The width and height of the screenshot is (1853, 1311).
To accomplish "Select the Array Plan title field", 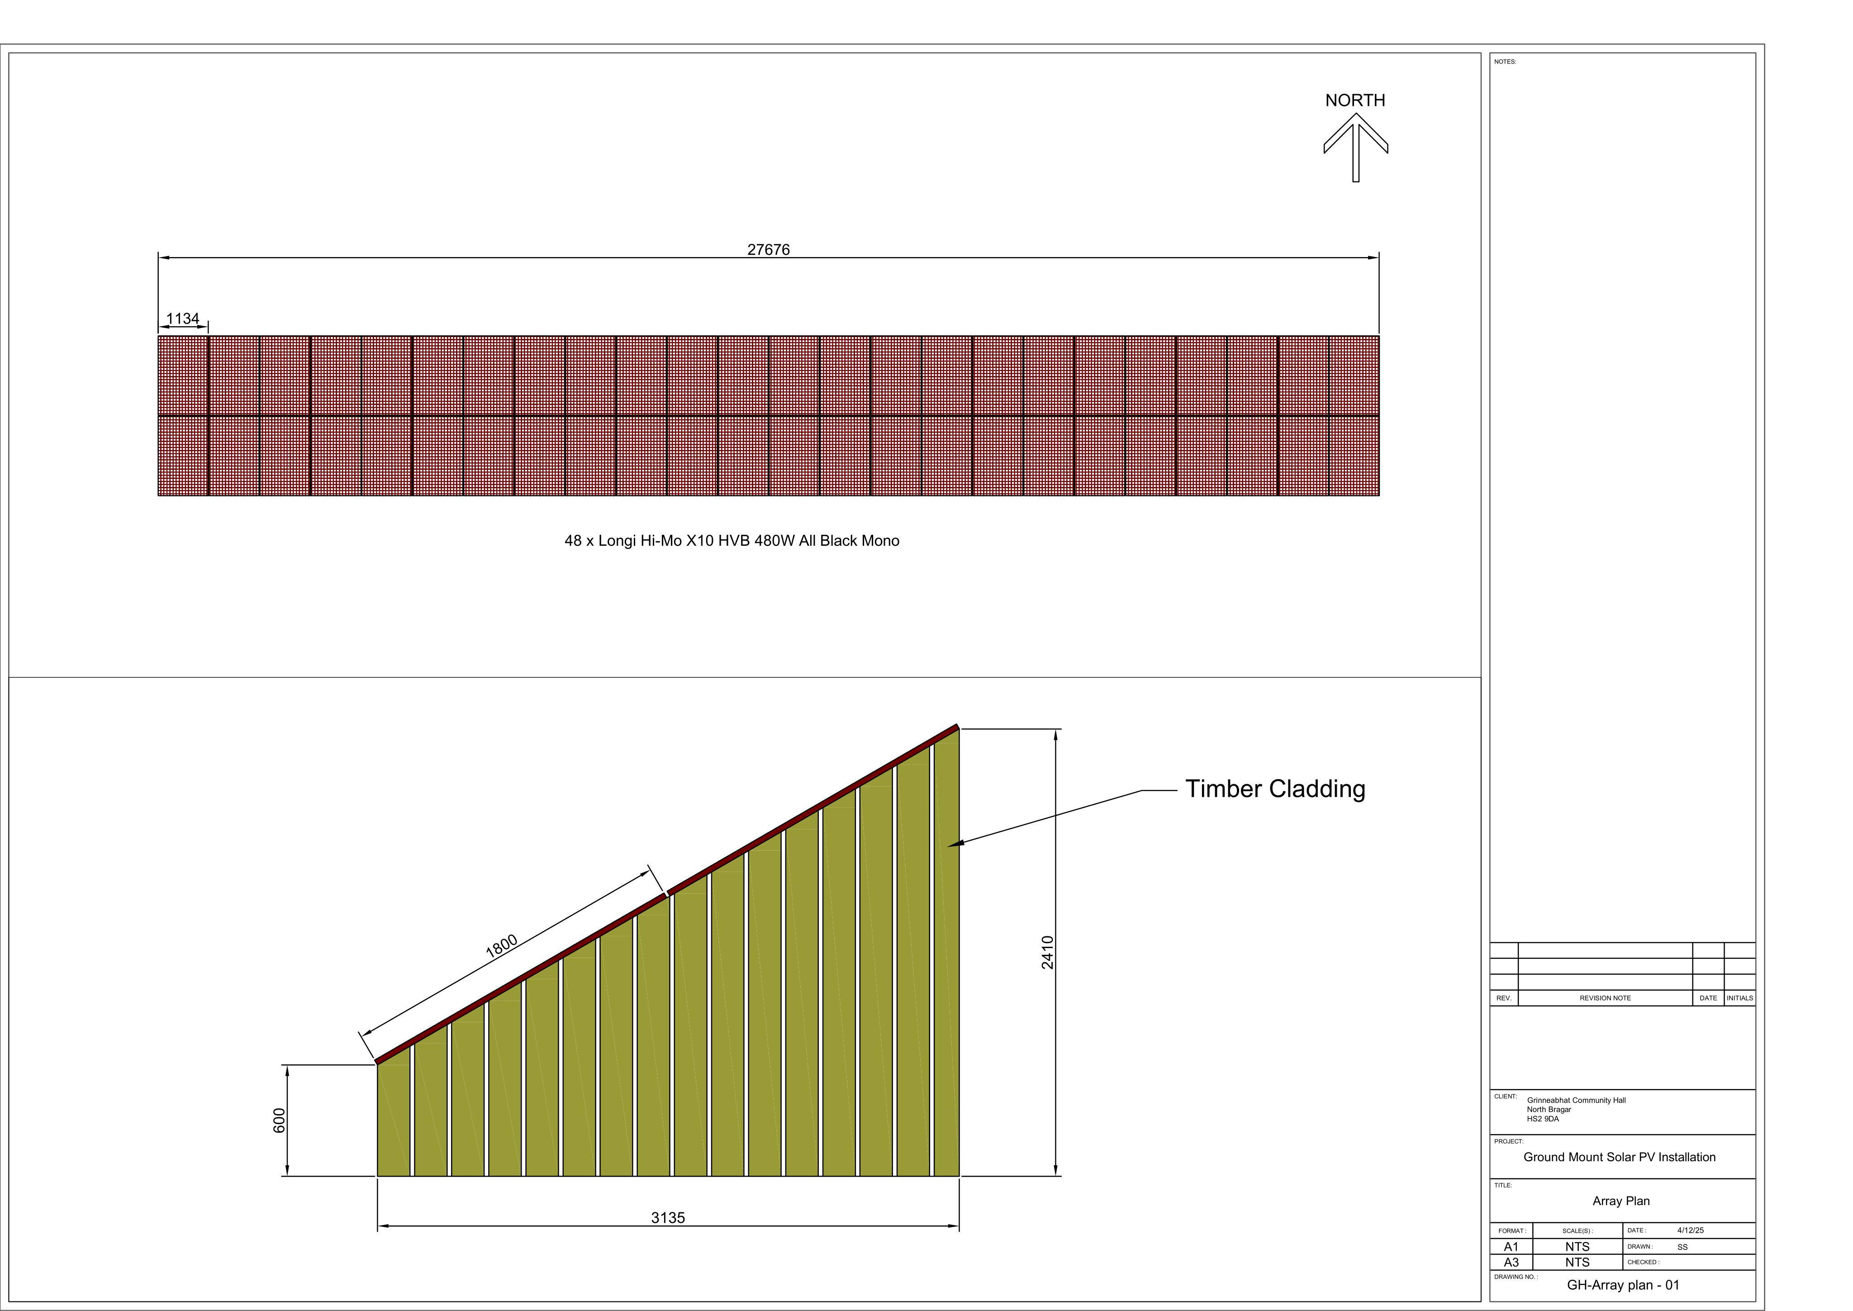I will [1622, 1201].
